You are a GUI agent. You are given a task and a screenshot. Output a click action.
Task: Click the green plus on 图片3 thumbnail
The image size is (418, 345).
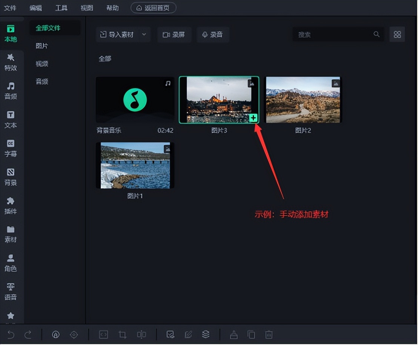point(253,118)
